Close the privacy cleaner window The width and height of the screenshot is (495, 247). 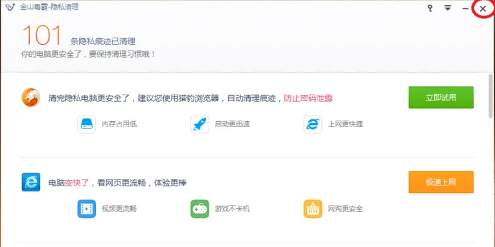coord(483,9)
